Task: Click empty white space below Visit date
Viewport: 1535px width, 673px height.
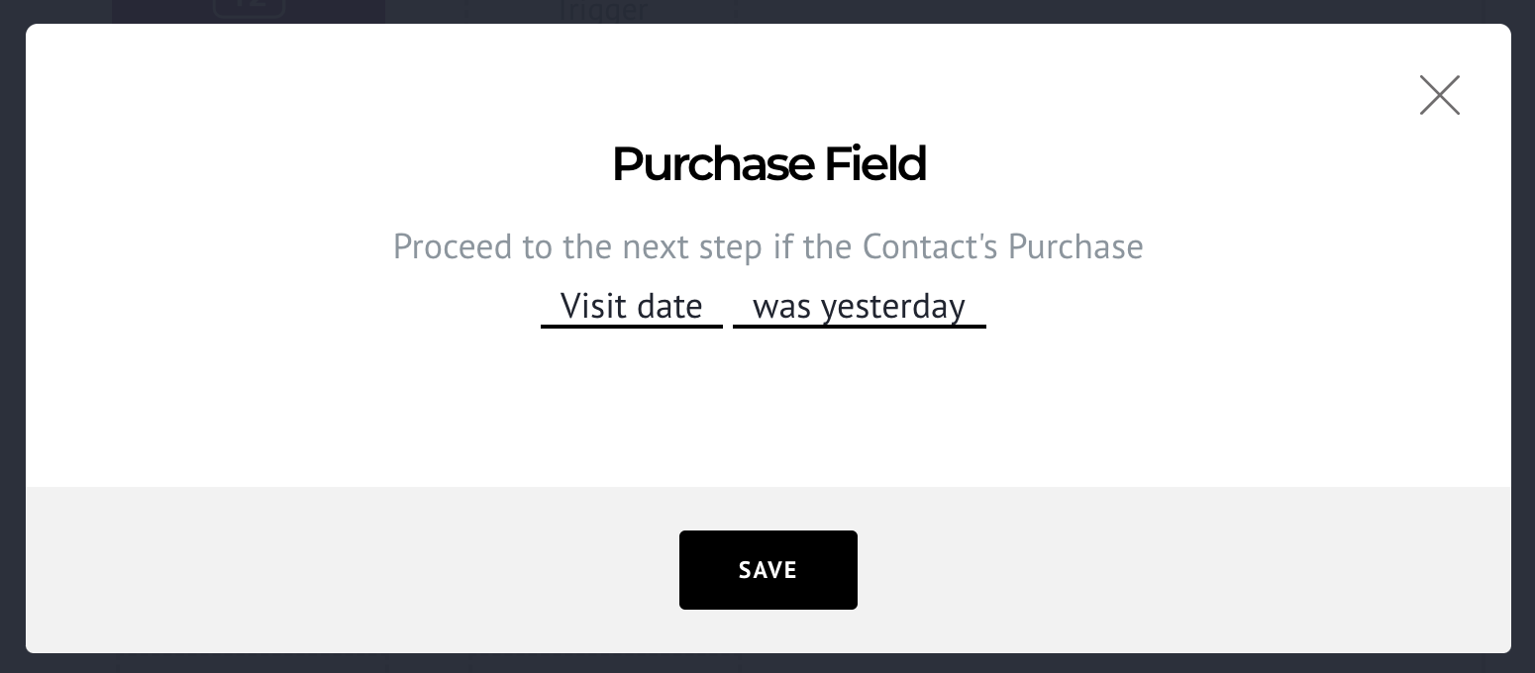Action: click(x=632, y=406)
